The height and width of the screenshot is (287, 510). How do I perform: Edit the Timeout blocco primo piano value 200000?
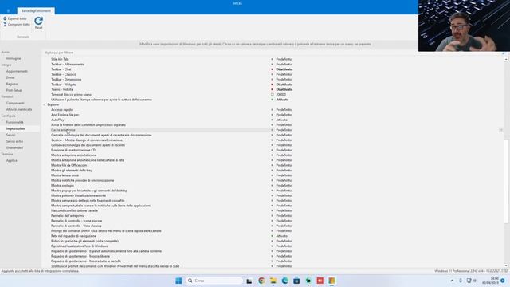[x=281, y=95]
